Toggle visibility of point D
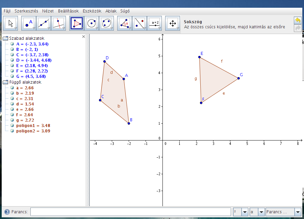This screenshot has height=219, width=304. [x=12, y=60]
